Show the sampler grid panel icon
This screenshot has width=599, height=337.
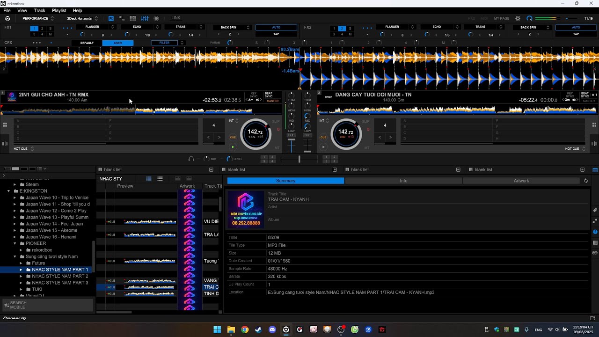coord(133,18)
